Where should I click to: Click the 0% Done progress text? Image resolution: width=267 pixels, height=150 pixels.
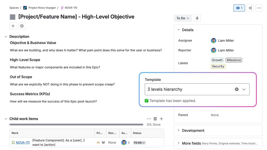[154, 124]
